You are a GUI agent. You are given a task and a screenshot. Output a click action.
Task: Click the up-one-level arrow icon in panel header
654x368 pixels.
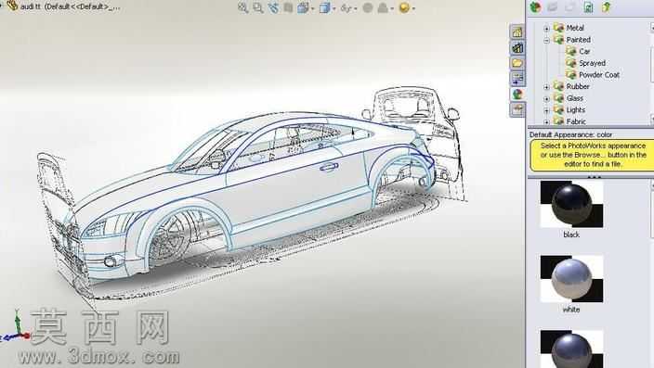[606, 7]
